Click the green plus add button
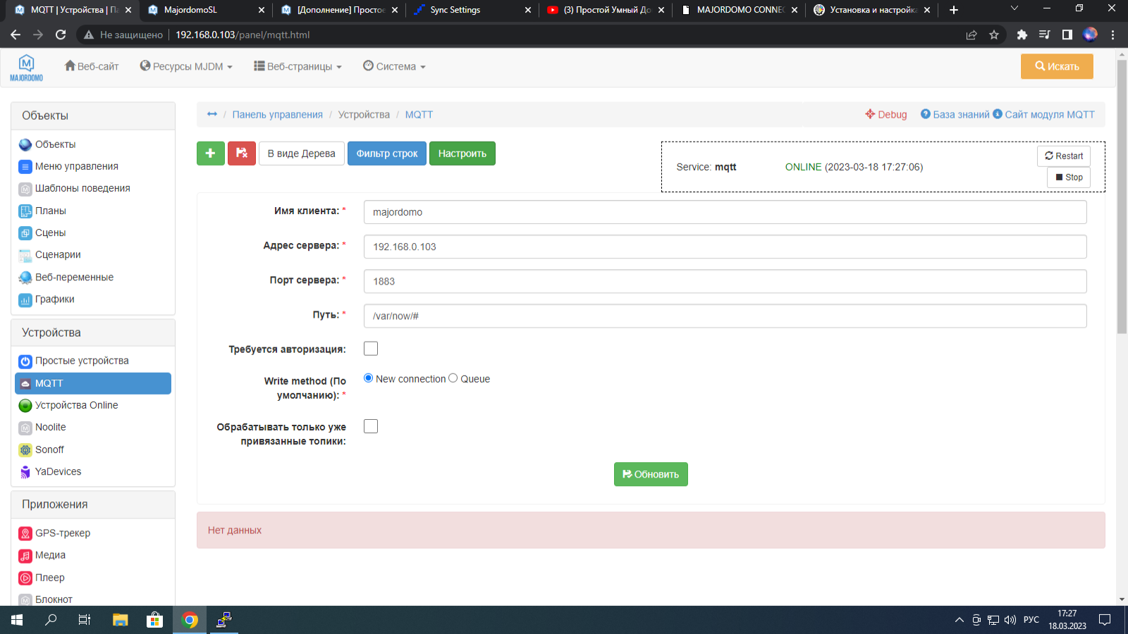 pos(210,154)
